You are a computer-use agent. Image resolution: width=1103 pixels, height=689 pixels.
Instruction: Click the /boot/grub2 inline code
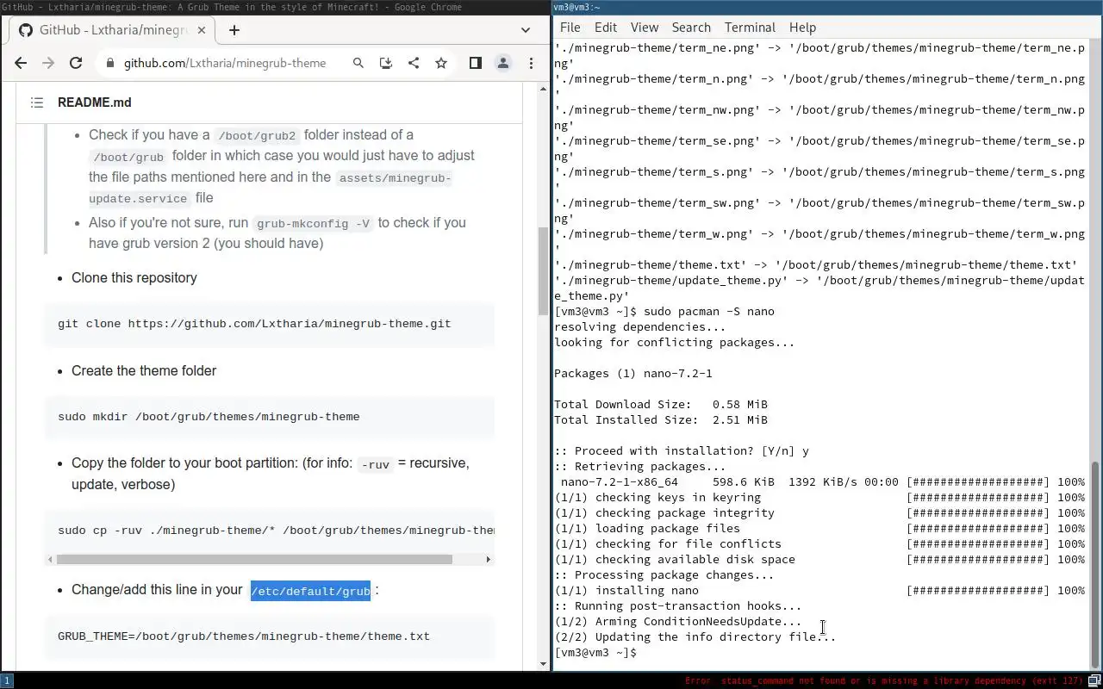click(256, 136)
